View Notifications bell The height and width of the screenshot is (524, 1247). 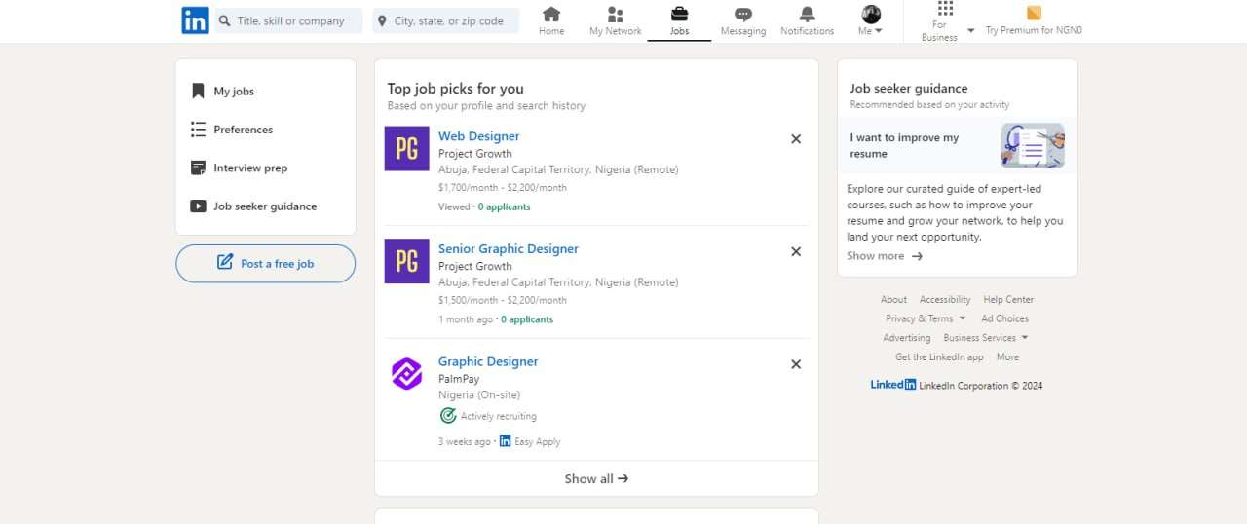tap(808, 21)
